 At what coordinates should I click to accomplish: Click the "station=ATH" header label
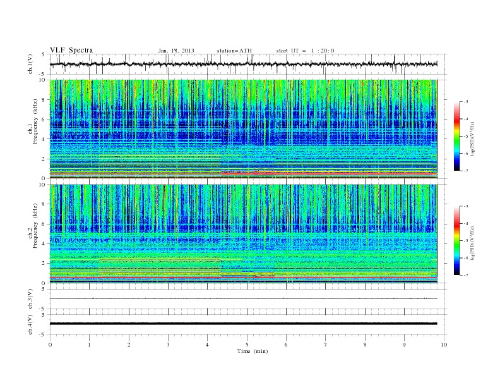pos(234,51)
